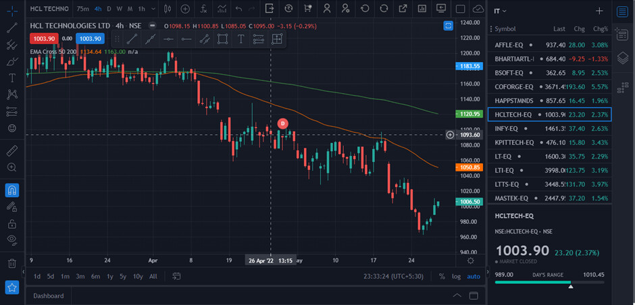Select the text annotation tool in left sidebar
Image resolution: width=635 pixels, height=305 pixels.
(12, 78)
